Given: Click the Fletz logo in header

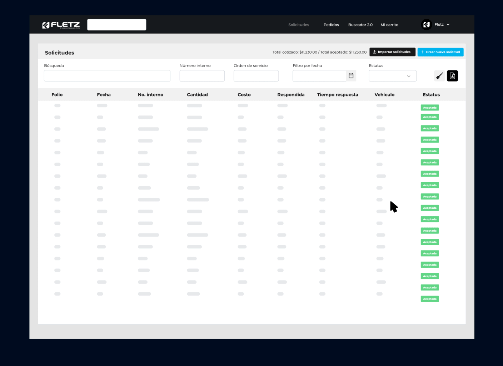Looking at the screenshot, I should 61,25.
